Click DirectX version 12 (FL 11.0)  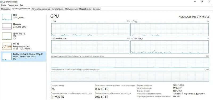tap(177, 91)
